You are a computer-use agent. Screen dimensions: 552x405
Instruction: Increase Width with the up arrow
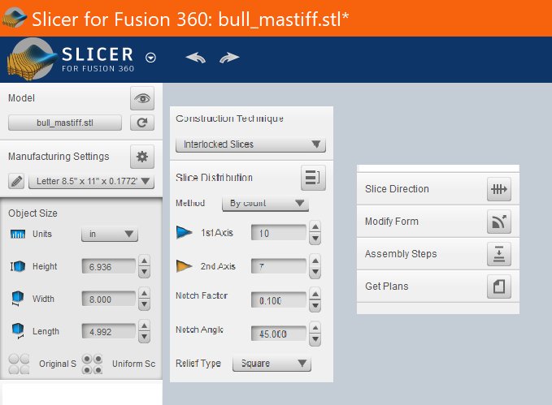(x=145, y=293)
